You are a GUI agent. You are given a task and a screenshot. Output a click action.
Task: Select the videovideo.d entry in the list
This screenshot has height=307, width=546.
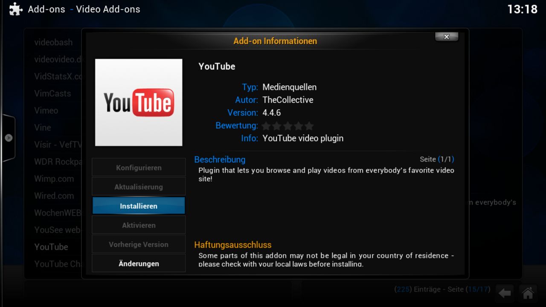click(x=58, y=59)
